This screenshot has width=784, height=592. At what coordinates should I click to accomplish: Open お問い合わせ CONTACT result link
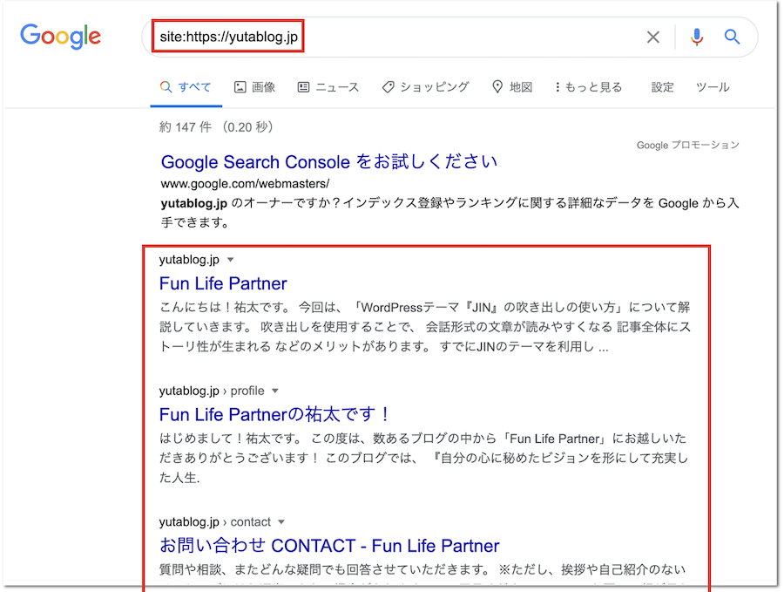329,546
